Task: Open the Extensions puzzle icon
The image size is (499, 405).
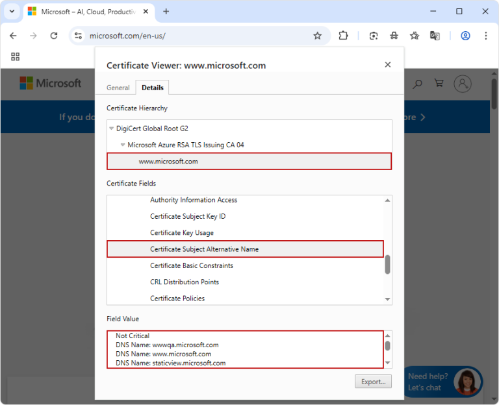Action: [x=344, y=36]
